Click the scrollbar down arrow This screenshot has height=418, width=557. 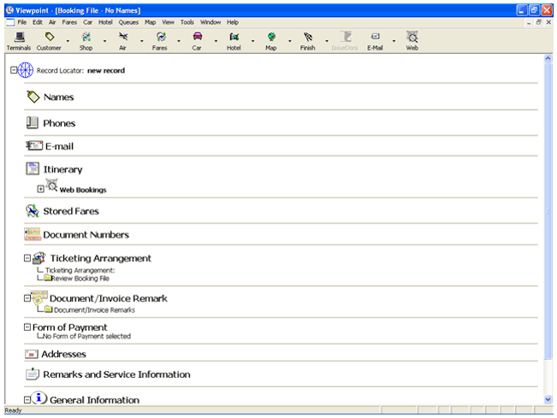tap(548, 399)
